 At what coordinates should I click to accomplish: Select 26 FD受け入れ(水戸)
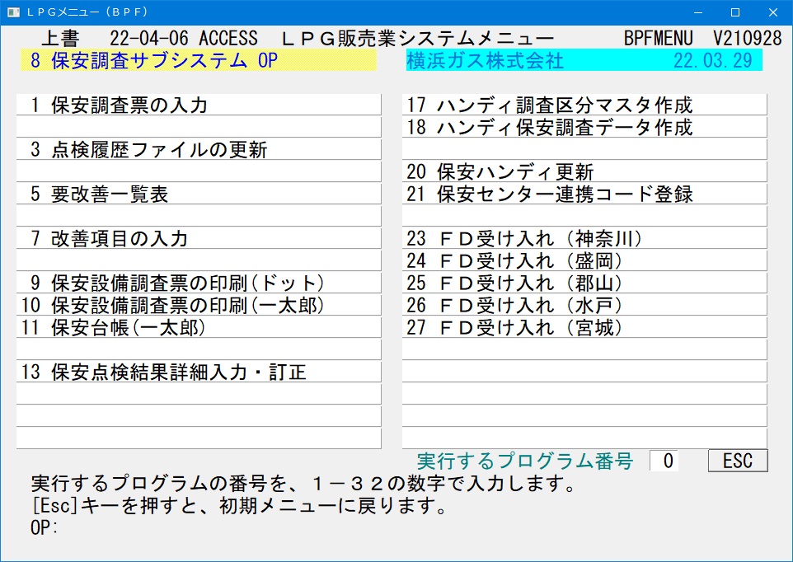[584, 305]
